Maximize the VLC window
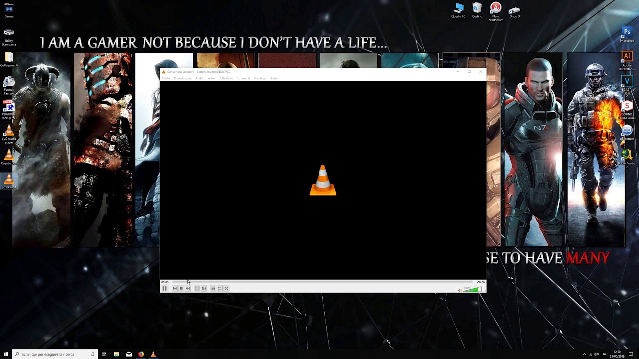 click(x=469, y=72)
